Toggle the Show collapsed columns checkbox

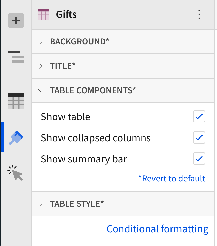pos(199,137)
